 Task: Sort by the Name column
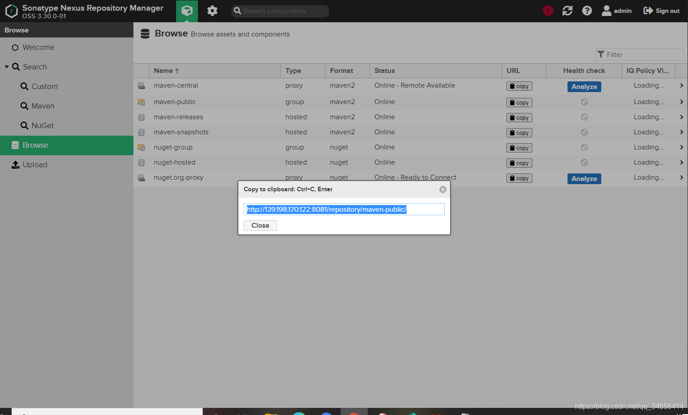[215, 71]
